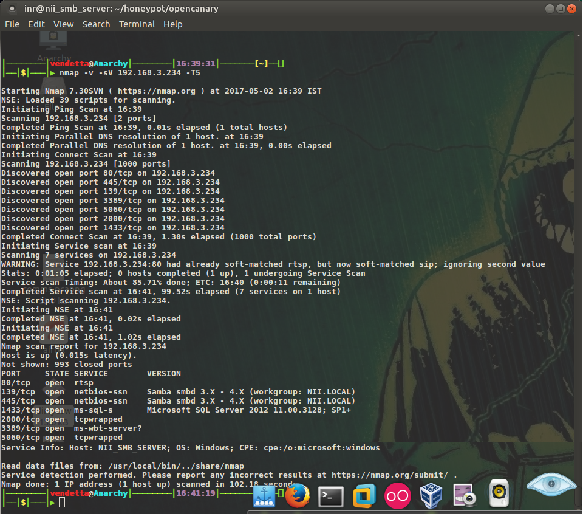Click 'Nmap scan report for 192.168.3.234' line
583x519 pixels.
click(84, 346)
